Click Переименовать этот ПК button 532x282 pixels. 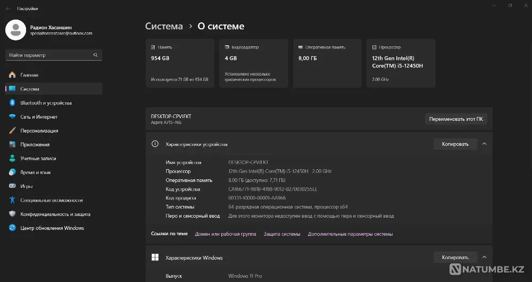[455, 119]
